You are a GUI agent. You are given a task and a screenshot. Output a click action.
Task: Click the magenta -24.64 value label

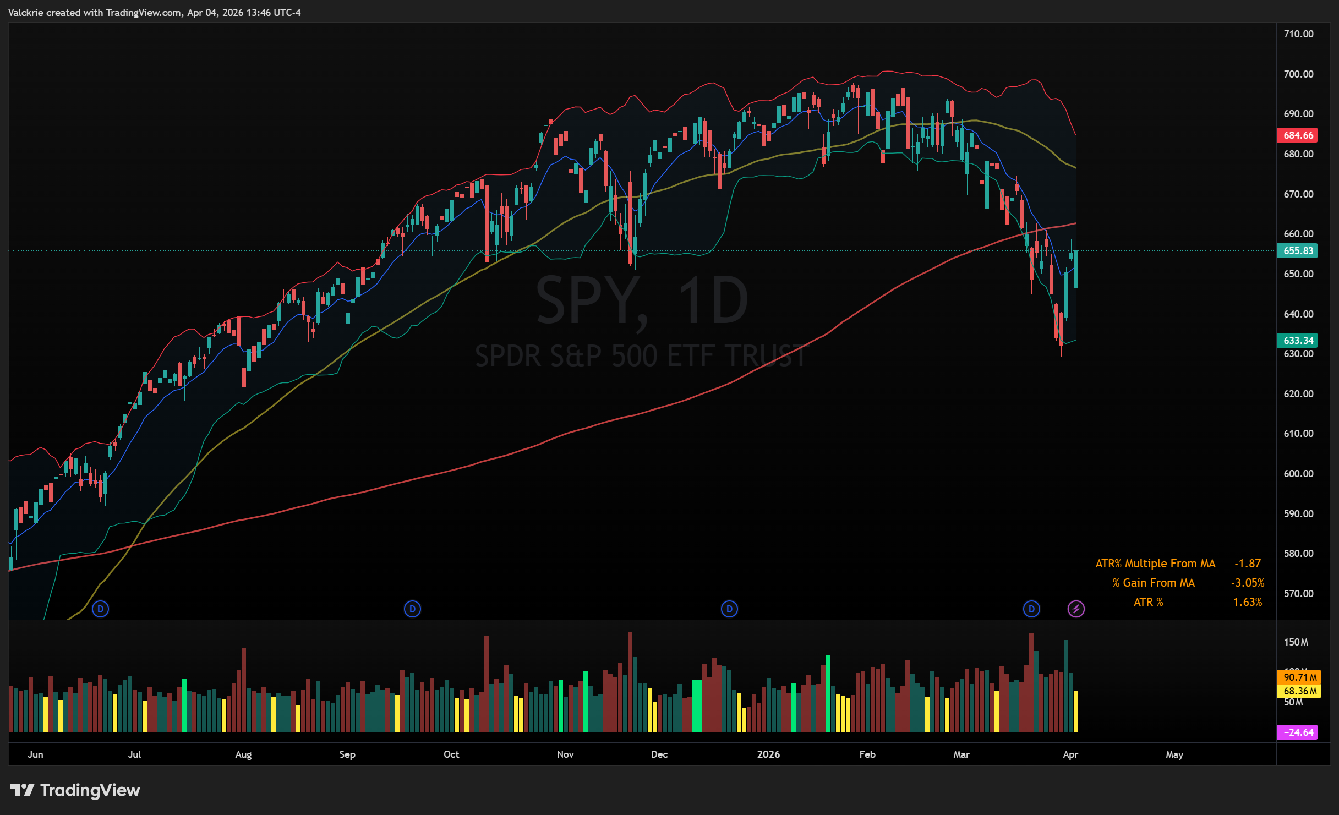click(x=1298, y=732)
